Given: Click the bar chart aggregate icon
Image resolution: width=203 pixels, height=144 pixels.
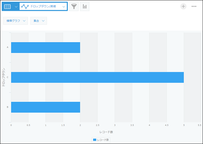Looking at the screenshot, I should (x=85, y=6).
